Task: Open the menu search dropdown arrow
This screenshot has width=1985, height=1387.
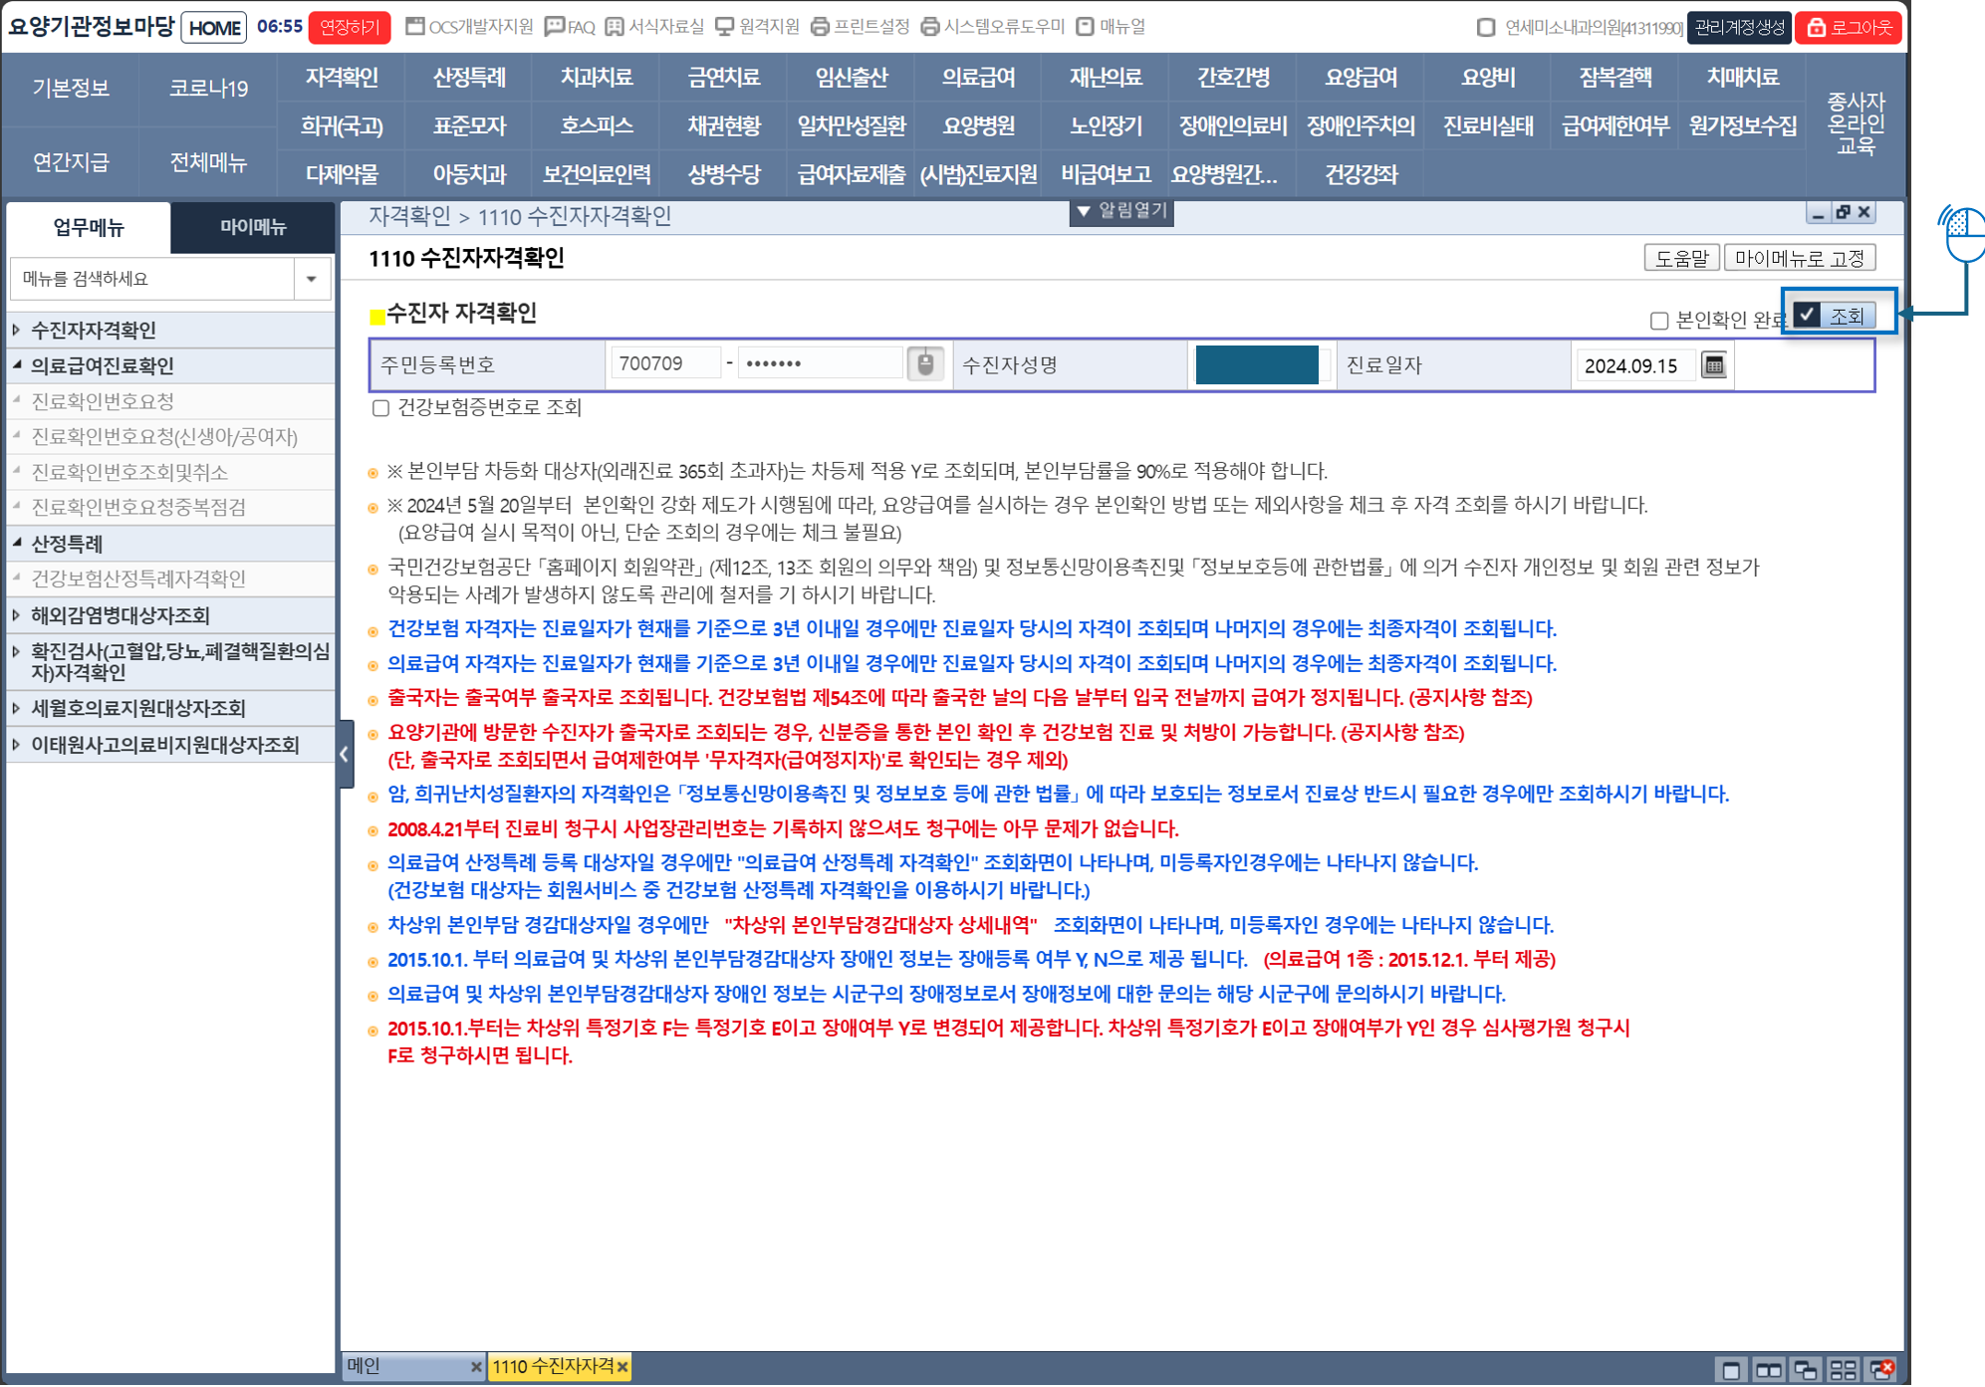Action: coord(312,280)
